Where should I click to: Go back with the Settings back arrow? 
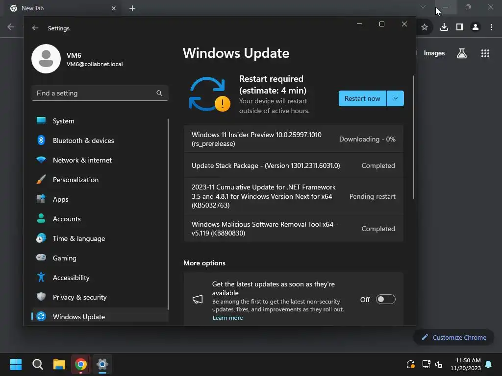[x=35, y=28]
